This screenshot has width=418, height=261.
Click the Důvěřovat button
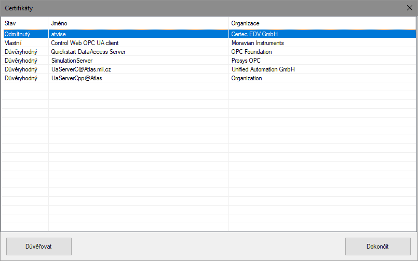[x=38, y=247]
